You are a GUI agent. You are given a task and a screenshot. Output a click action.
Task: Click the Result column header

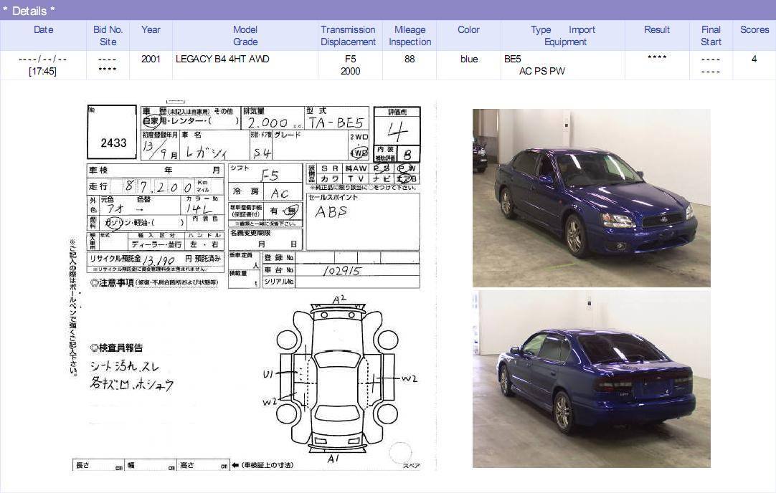coord(656,30)
